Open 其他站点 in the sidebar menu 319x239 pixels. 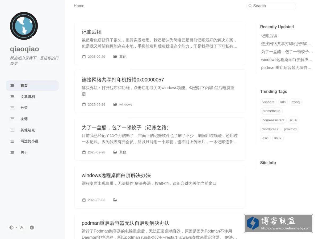tap(32, 130)
